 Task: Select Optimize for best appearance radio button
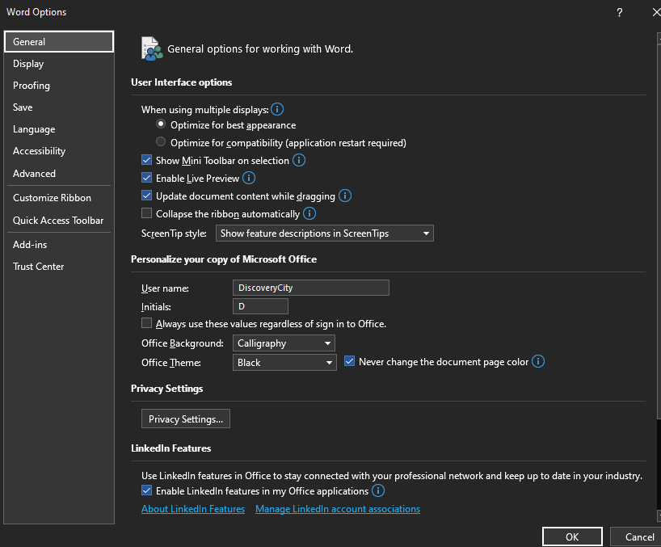161,124
